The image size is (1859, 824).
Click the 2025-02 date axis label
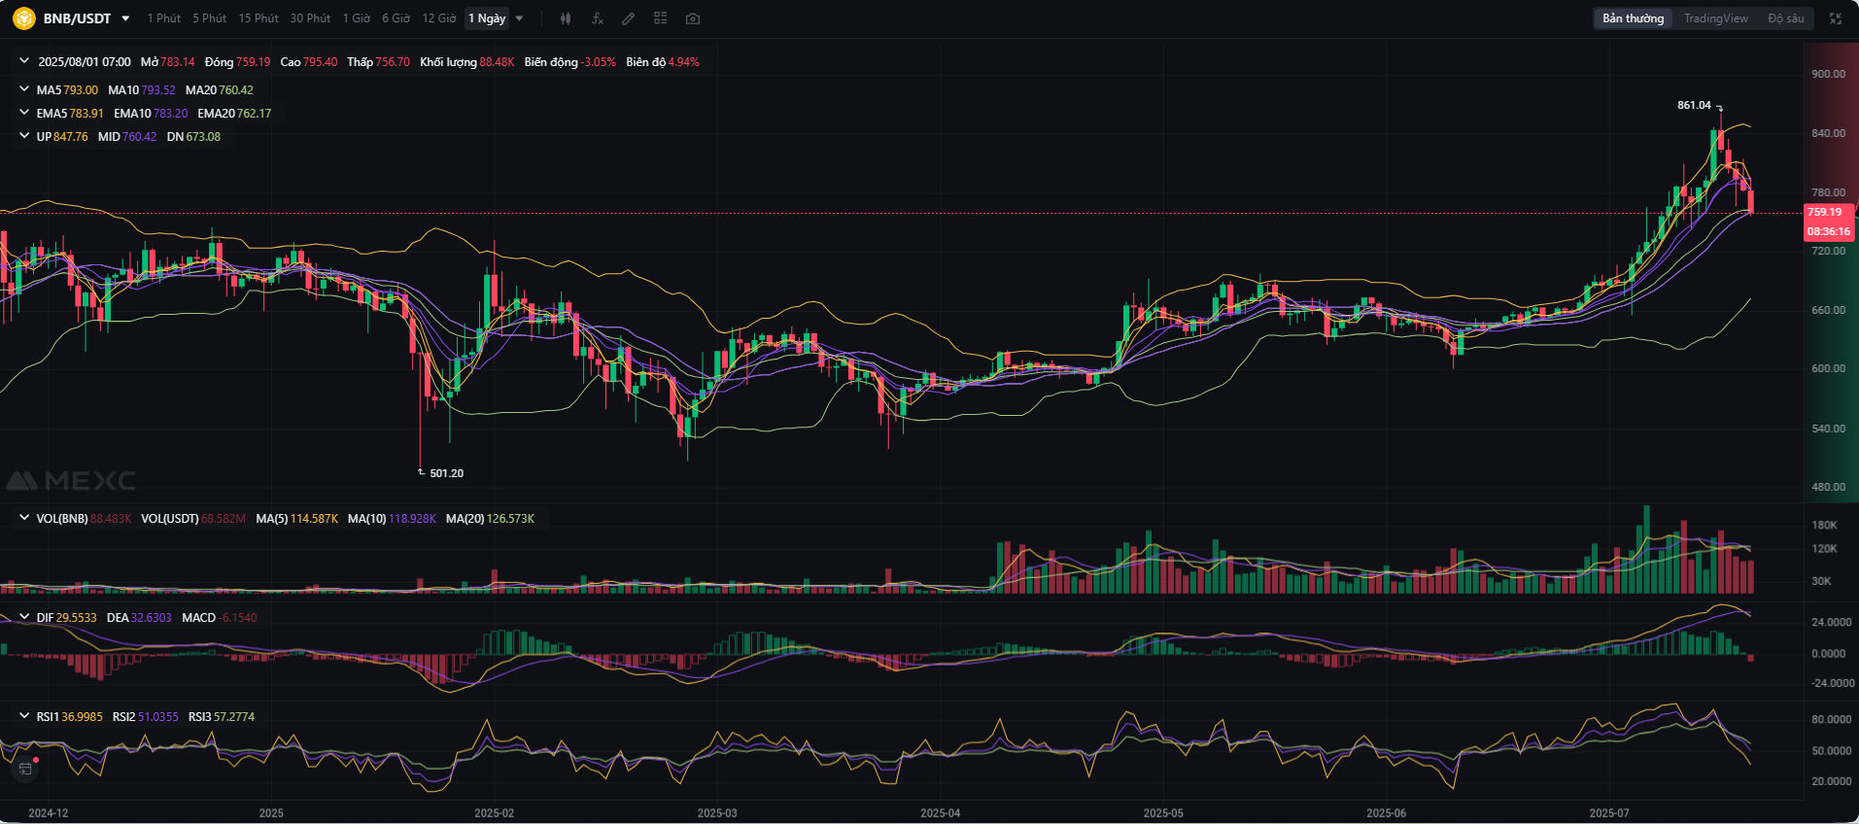(494, 812)
